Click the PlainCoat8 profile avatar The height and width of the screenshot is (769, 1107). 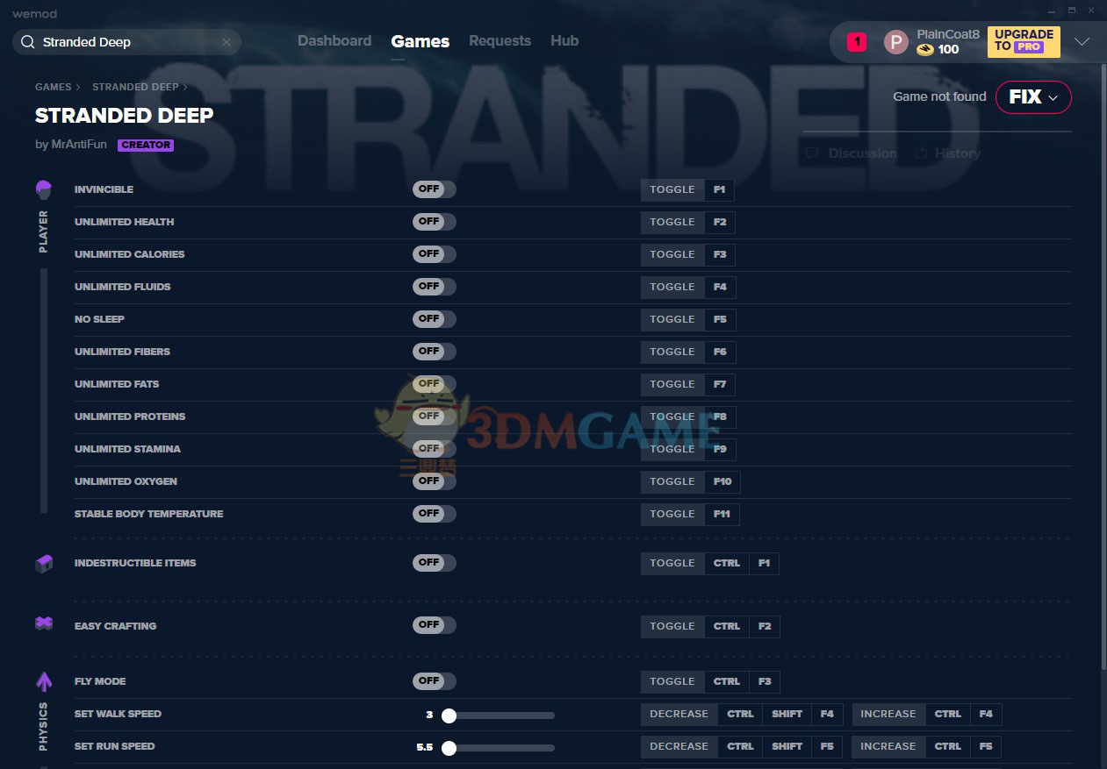coord(895,42)
